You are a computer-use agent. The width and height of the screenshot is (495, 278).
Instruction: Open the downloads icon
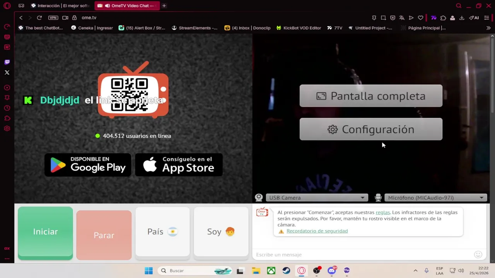tap(462, 18)
